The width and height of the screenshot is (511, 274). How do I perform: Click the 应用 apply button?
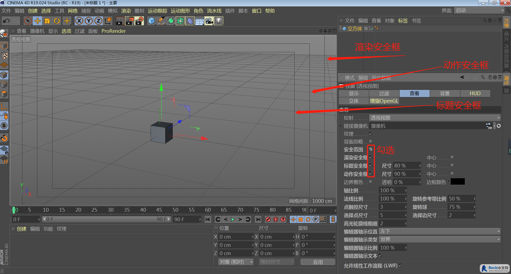point(318,262)
